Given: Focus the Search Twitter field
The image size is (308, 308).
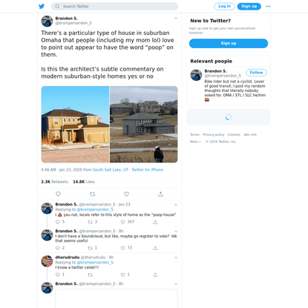Looking at the screenshot, I should [x=114, y=7].
